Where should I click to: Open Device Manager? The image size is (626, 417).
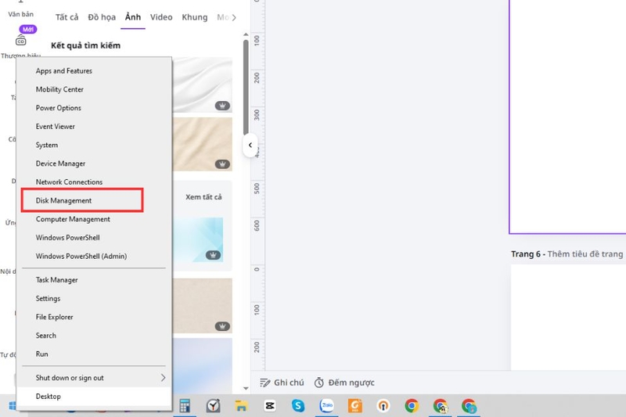click(60, 164)
